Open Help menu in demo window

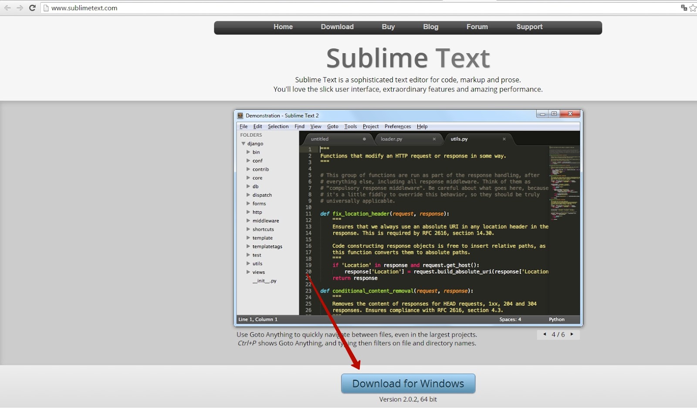click(422, 126)
